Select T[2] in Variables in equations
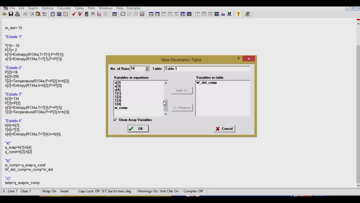This screenshot has height=203, width=360. coord(118,97)
